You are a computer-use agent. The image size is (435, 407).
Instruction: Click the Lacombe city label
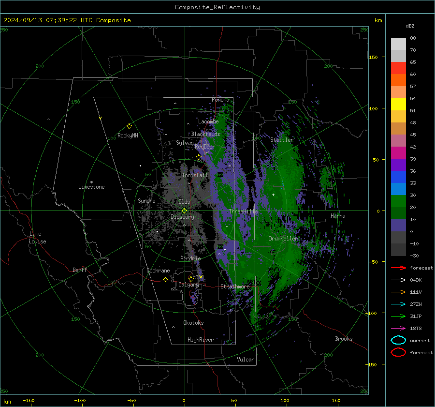point(208,121)
